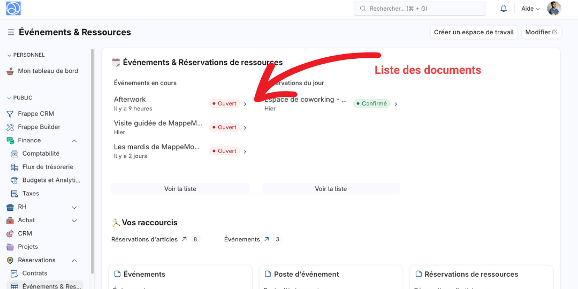Image resolution: width=578 pixels, height=289 pixels.
Task: Click the Réservations pin icon
Action: 10,260
